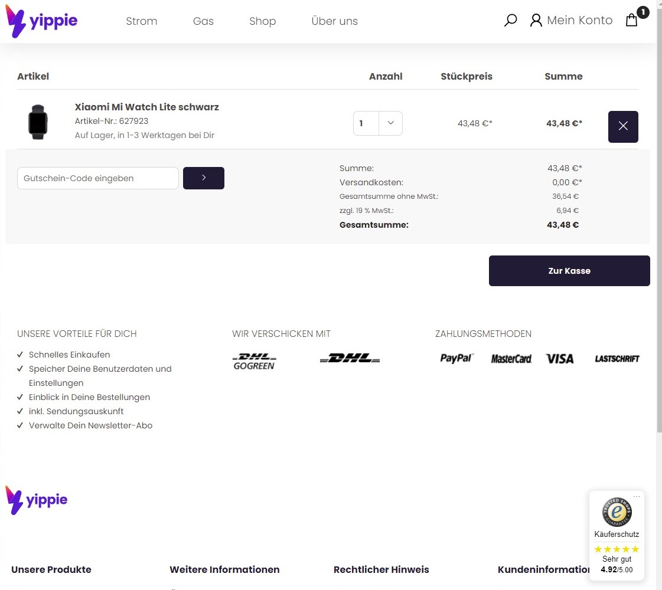662x590 pixels.
Task: Click the inkl. Sendungsauskunft benefit
Action: [x=76, y=411]
